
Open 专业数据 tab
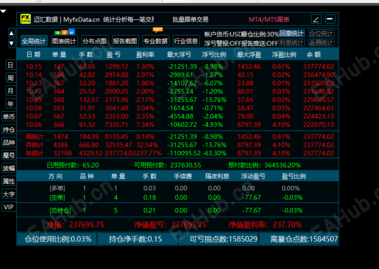156,41
